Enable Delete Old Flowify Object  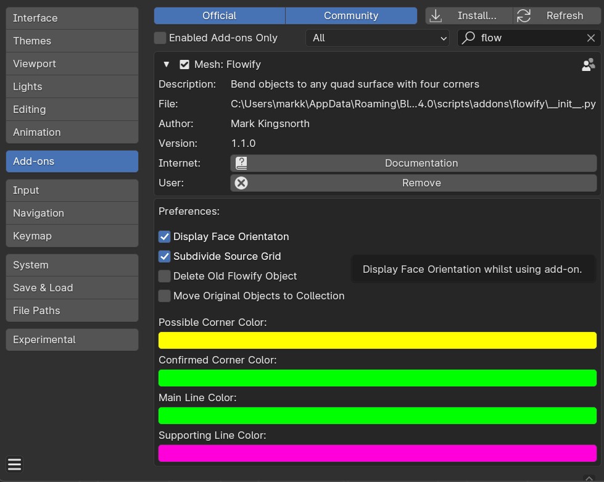(165, 276)
